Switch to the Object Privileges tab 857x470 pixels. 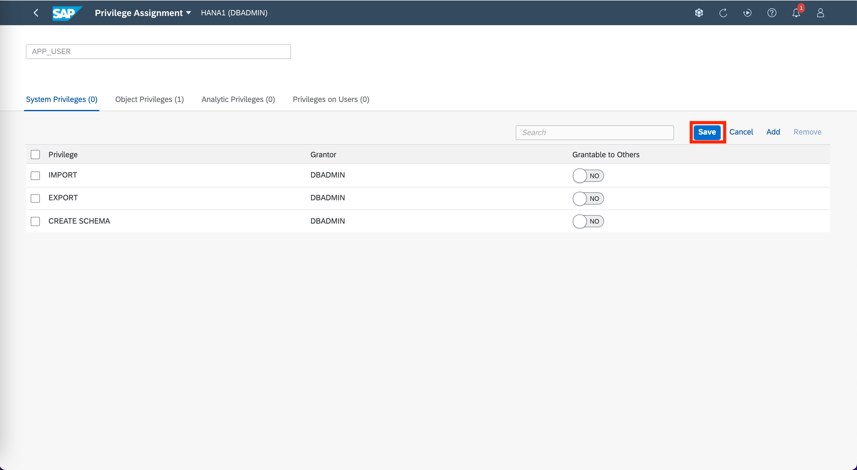(149, 99)
